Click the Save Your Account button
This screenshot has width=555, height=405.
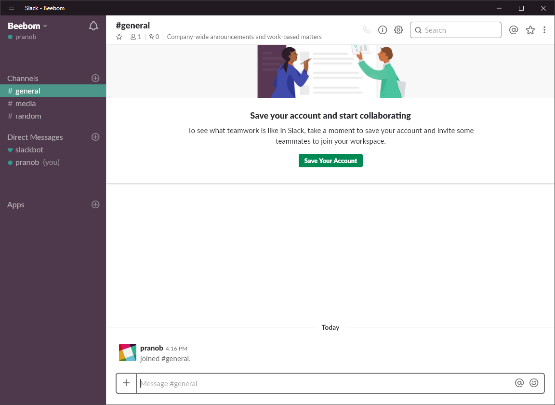[330, 161]
